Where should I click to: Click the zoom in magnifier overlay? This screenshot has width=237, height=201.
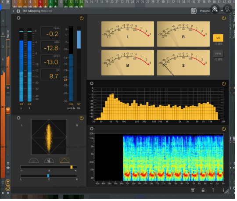point(215,9)
